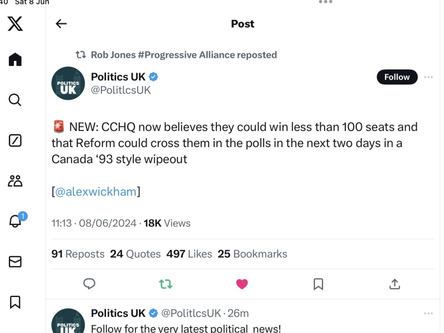Go back using the back arrow

61,24
